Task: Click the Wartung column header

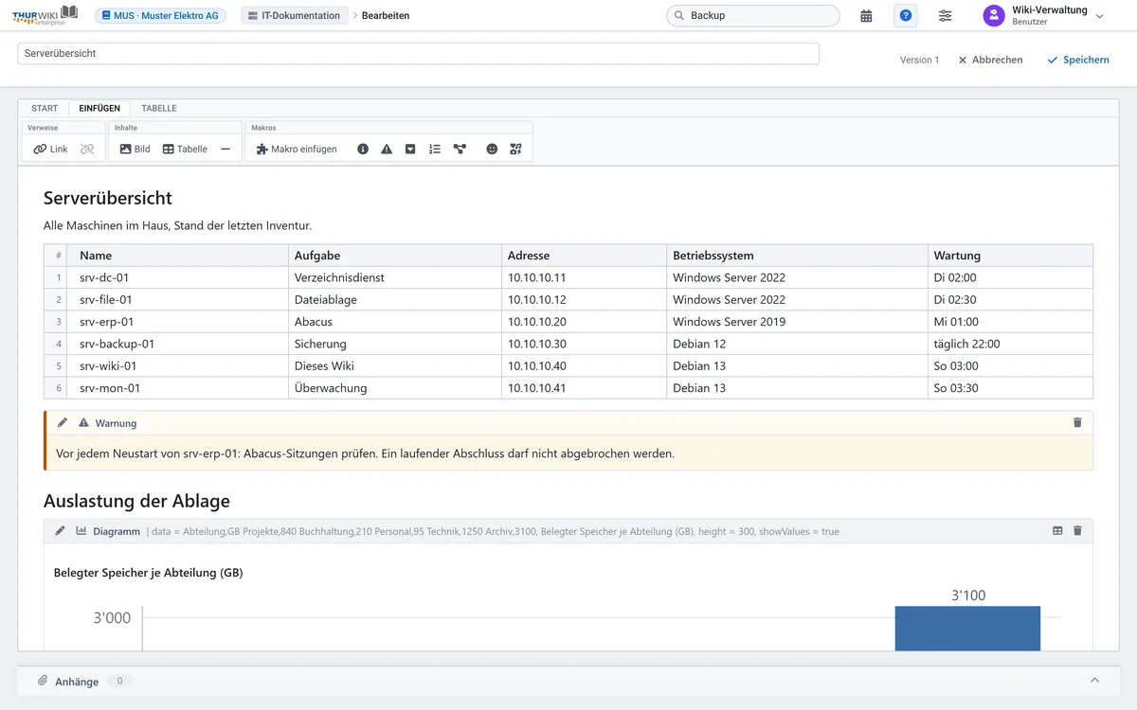Action: (1010, 256)
